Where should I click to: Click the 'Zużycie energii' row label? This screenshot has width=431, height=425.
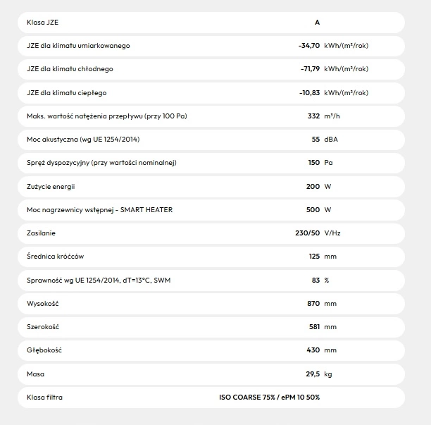tap(50, 186)
